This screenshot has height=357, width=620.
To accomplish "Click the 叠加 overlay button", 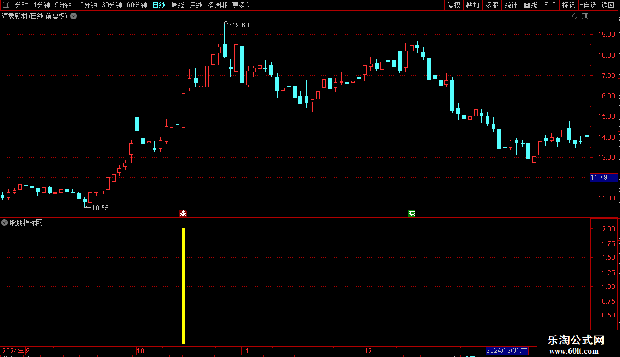I will click(472, 5).
